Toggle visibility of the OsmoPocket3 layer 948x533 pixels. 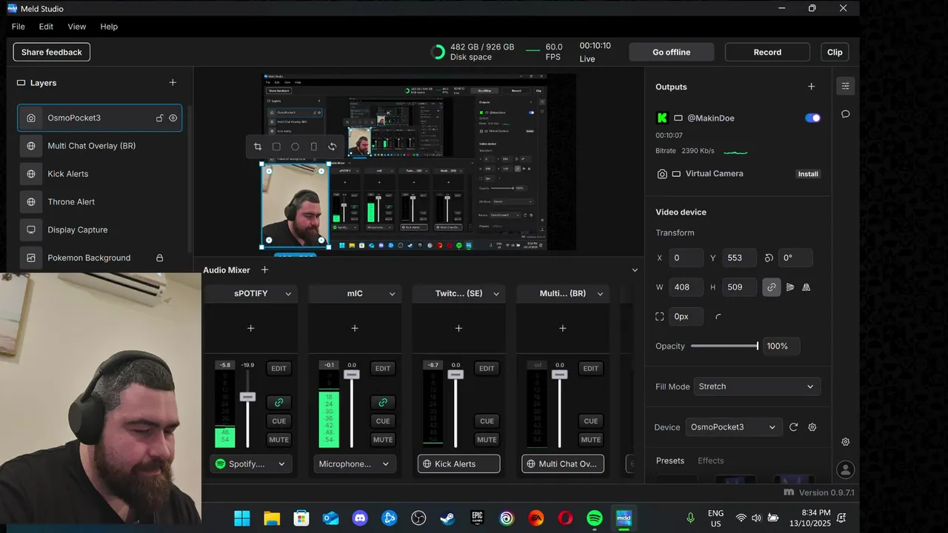[x=173, y=118]
